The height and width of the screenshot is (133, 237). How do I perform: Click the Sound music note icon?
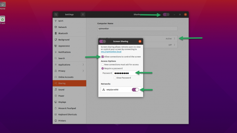pos(56,90)
